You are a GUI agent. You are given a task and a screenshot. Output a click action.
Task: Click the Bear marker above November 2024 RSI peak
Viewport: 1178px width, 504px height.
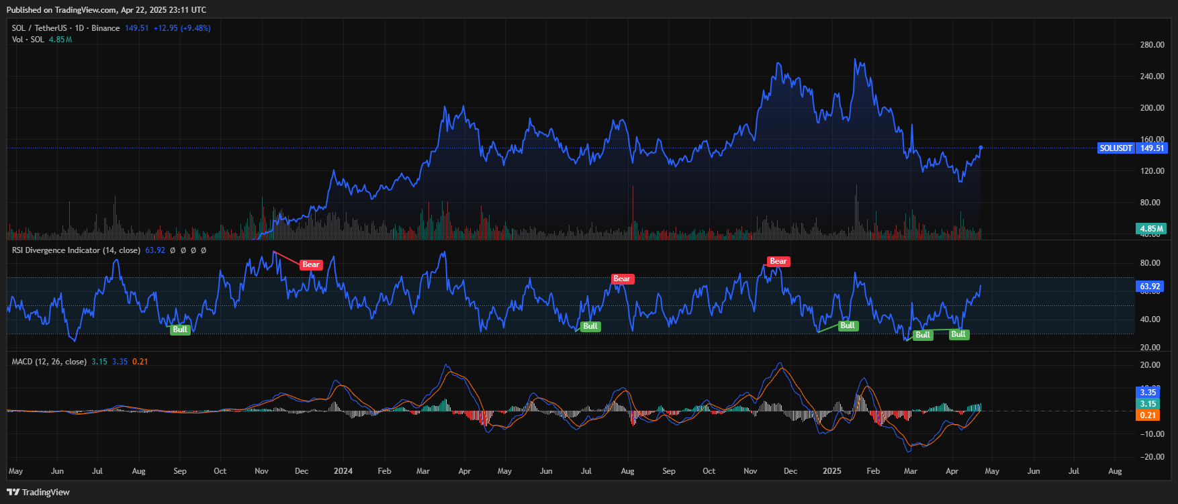tap(778, 261)
